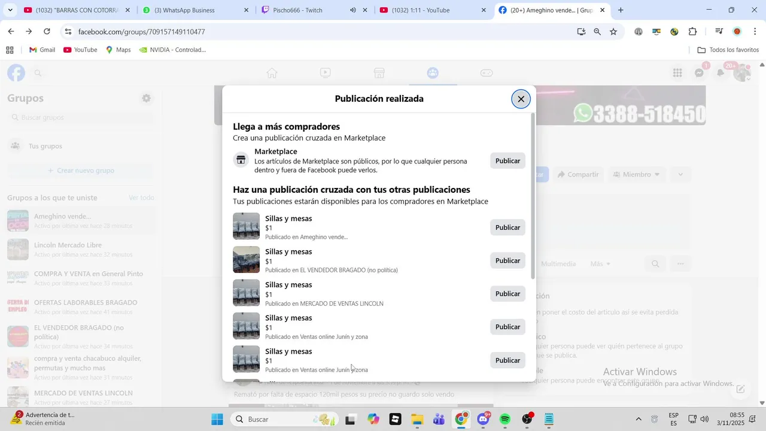Open Facebook Gaming tab icon

point(487,73)
